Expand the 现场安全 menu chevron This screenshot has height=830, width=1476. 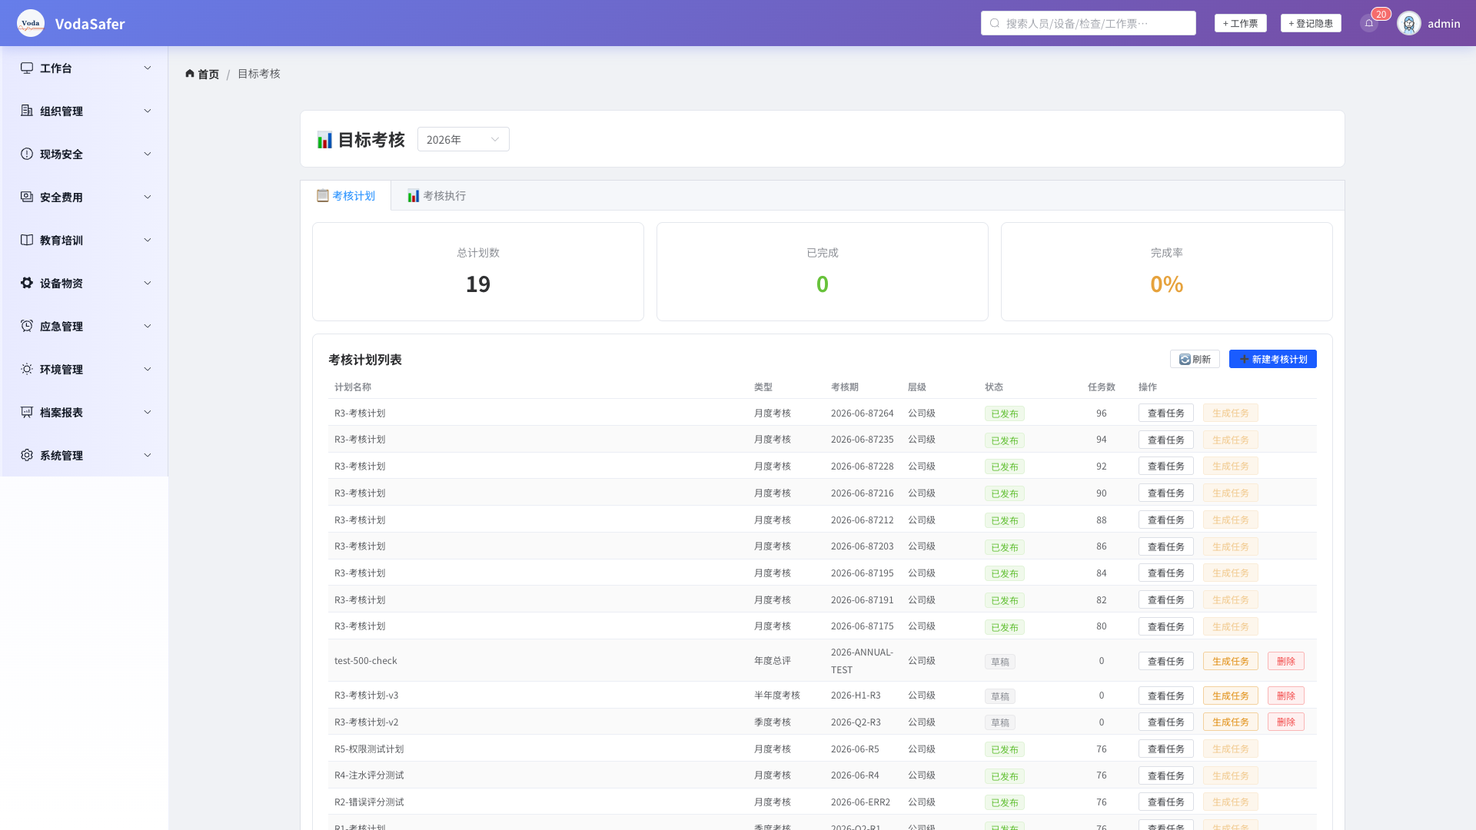point(148,154)
